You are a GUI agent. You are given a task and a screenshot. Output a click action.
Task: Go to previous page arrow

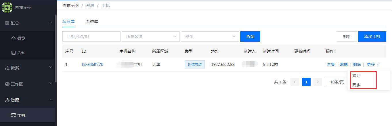295,82
